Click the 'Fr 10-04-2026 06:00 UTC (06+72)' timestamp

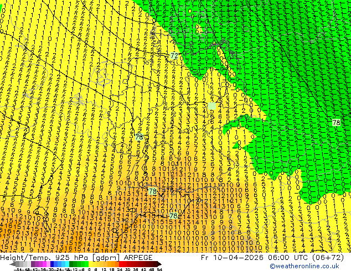click(x=272, y=258)
